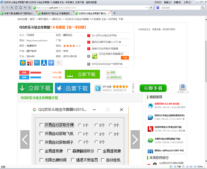The image size is (207, 169).
Task: Tick the 全局透视牌 checkbox
Action: pyautogui.click(x=42, y=151)
